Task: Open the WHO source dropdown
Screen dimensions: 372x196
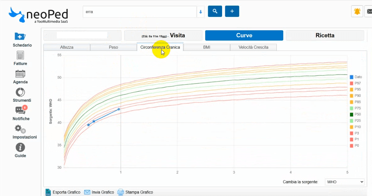Action: (345, 182)
